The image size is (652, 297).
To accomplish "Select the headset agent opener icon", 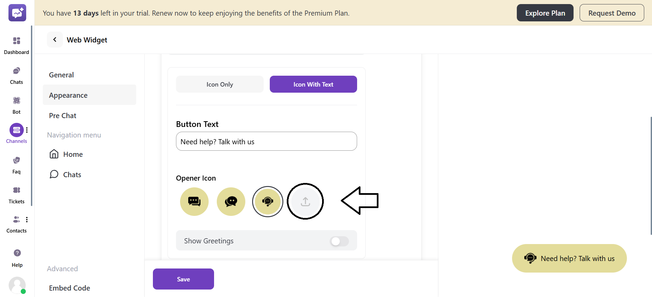I will click(268, 202).
